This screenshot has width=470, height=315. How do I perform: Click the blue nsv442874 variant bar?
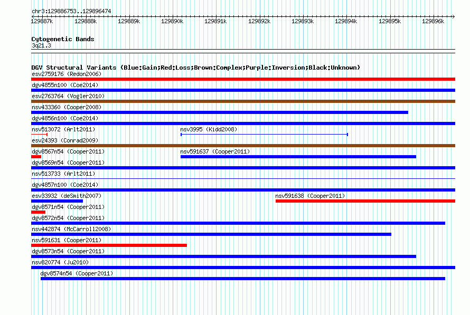pos(211,234)
